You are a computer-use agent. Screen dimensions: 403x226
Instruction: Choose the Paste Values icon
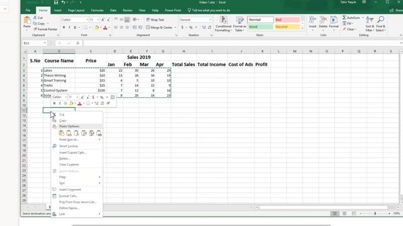click(69, 133)
